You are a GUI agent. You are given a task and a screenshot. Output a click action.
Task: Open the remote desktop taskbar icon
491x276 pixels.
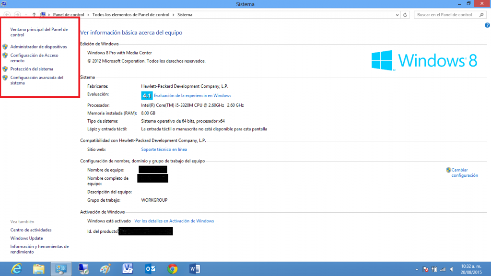[x=83, y=269]
